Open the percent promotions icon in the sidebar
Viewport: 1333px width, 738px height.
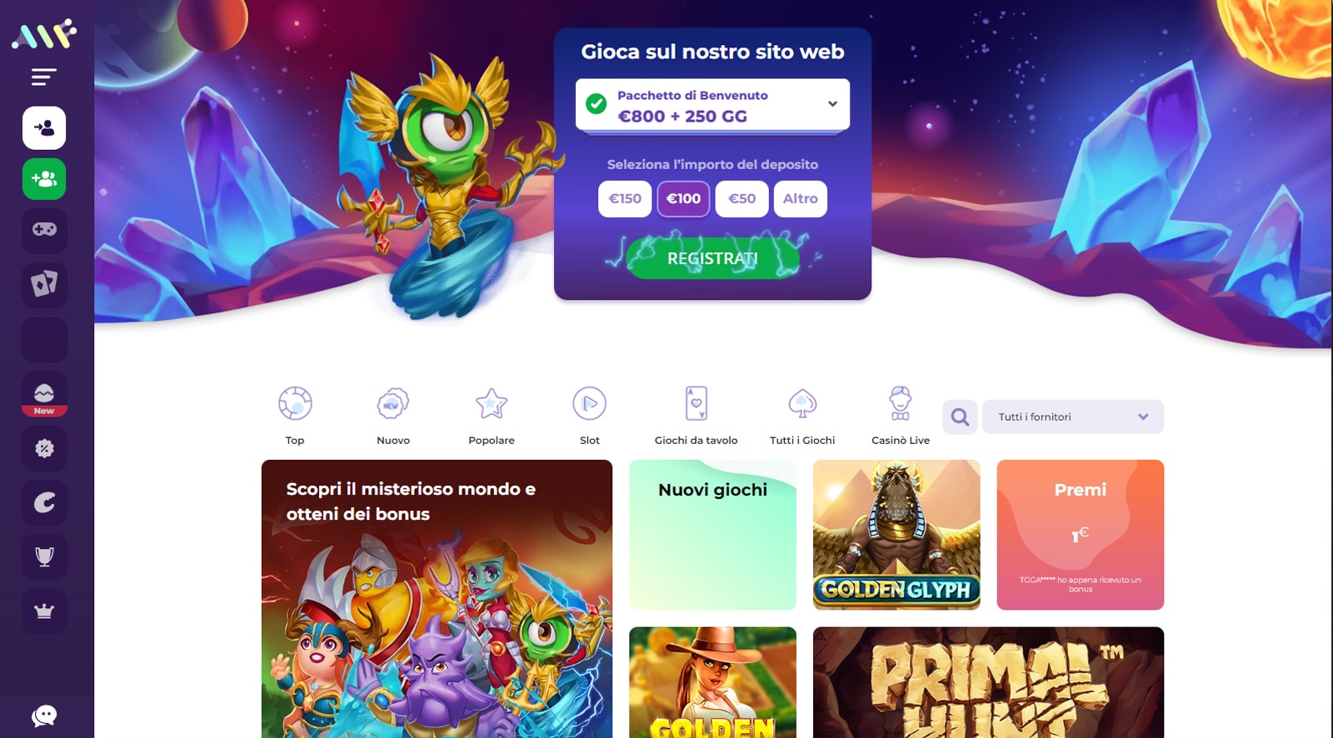44,448
